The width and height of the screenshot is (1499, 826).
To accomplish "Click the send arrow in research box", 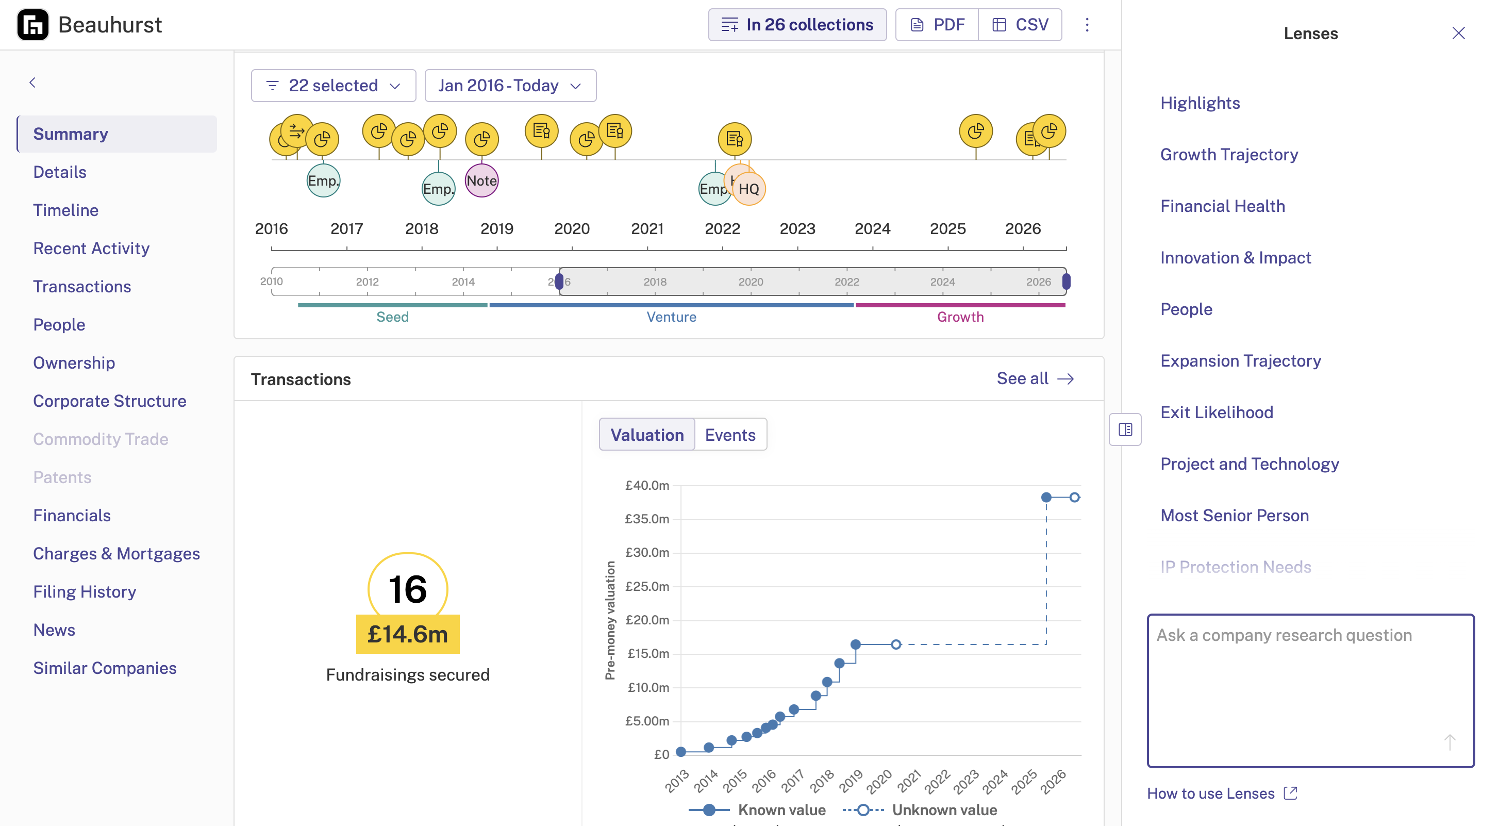I will pyautogui.click(x=1450, y=742).
